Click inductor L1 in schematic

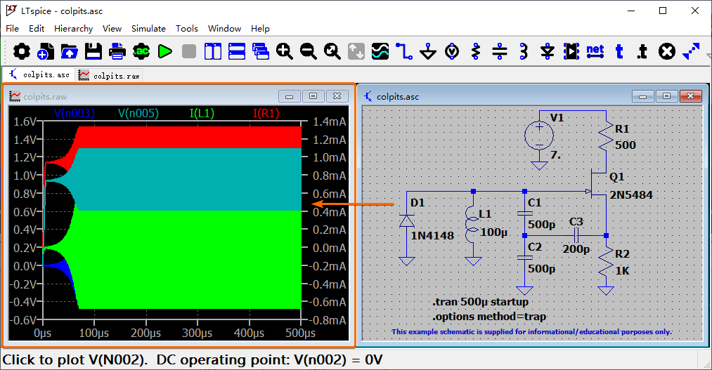[x=473, y=225]
